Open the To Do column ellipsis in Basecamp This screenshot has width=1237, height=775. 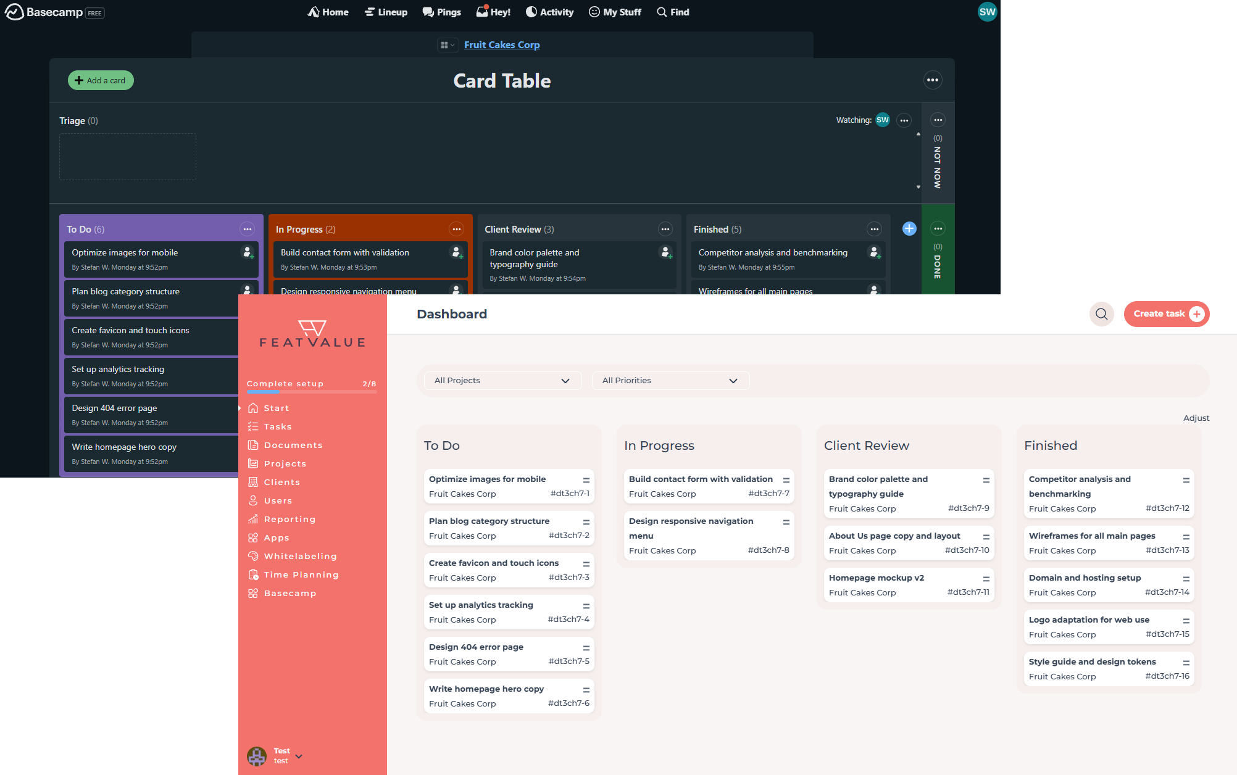tap(247, 230)
